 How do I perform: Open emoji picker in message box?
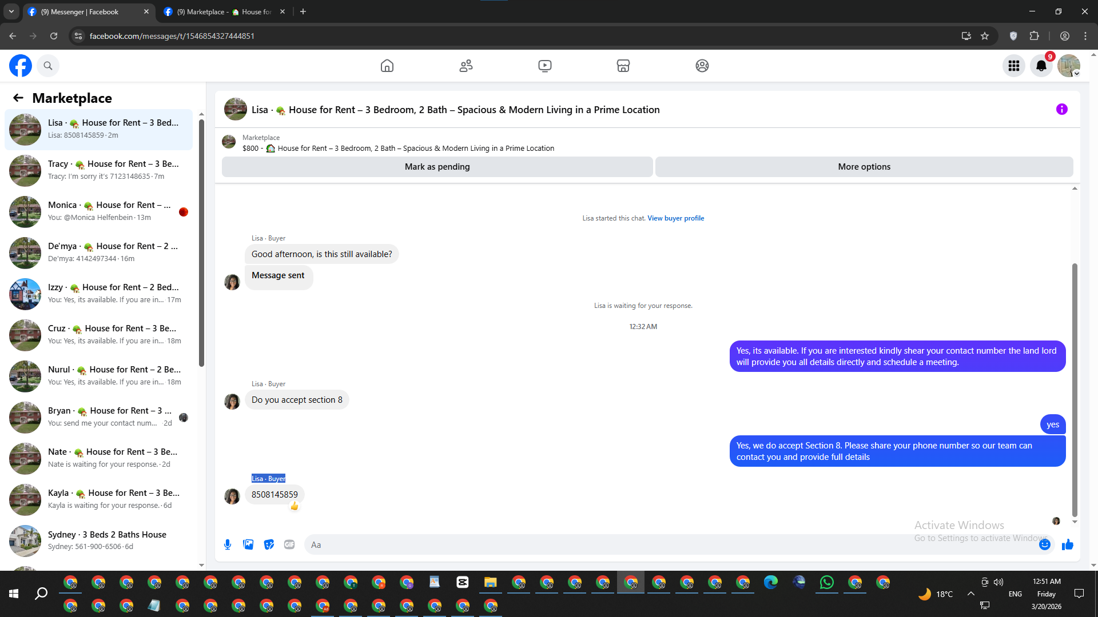pos(1044,544)
